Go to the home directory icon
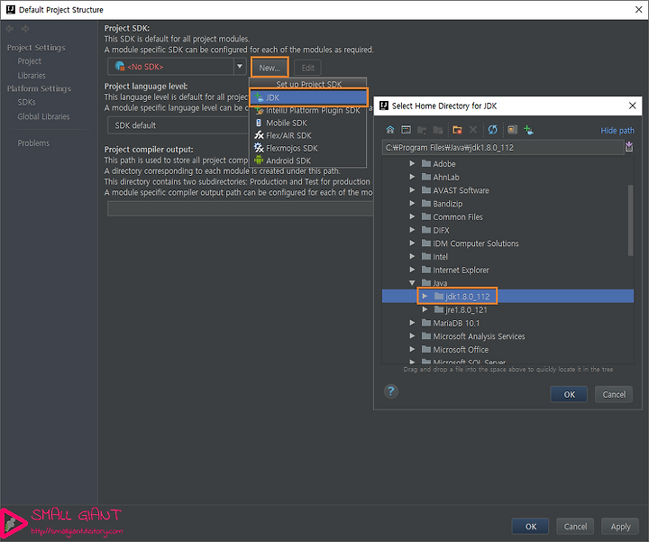The height and width of the screenshot is (542, 649). point(390,130)
